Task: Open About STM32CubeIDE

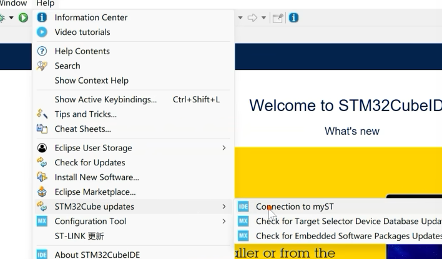Action: [134, 255]
